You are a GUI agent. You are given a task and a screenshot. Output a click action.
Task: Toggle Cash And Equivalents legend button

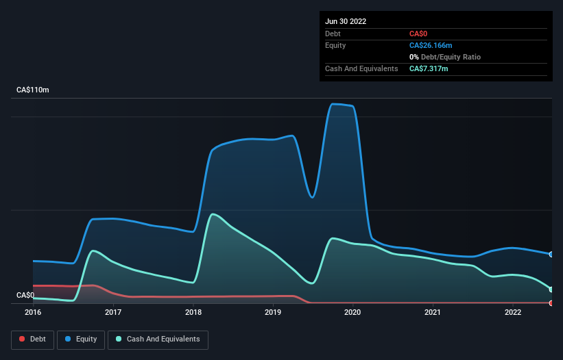click(x=158, y=339)
